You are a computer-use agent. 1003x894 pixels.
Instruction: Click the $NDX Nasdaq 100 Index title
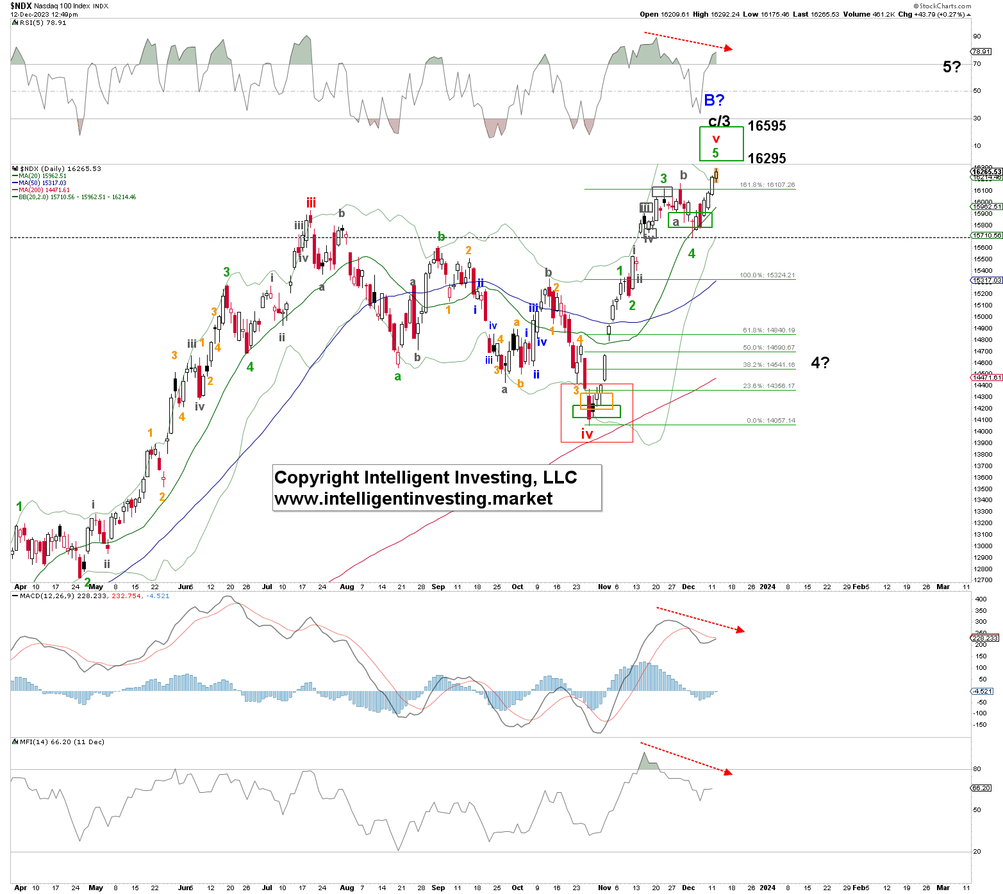pyautogui.click(x=59, y=6)
